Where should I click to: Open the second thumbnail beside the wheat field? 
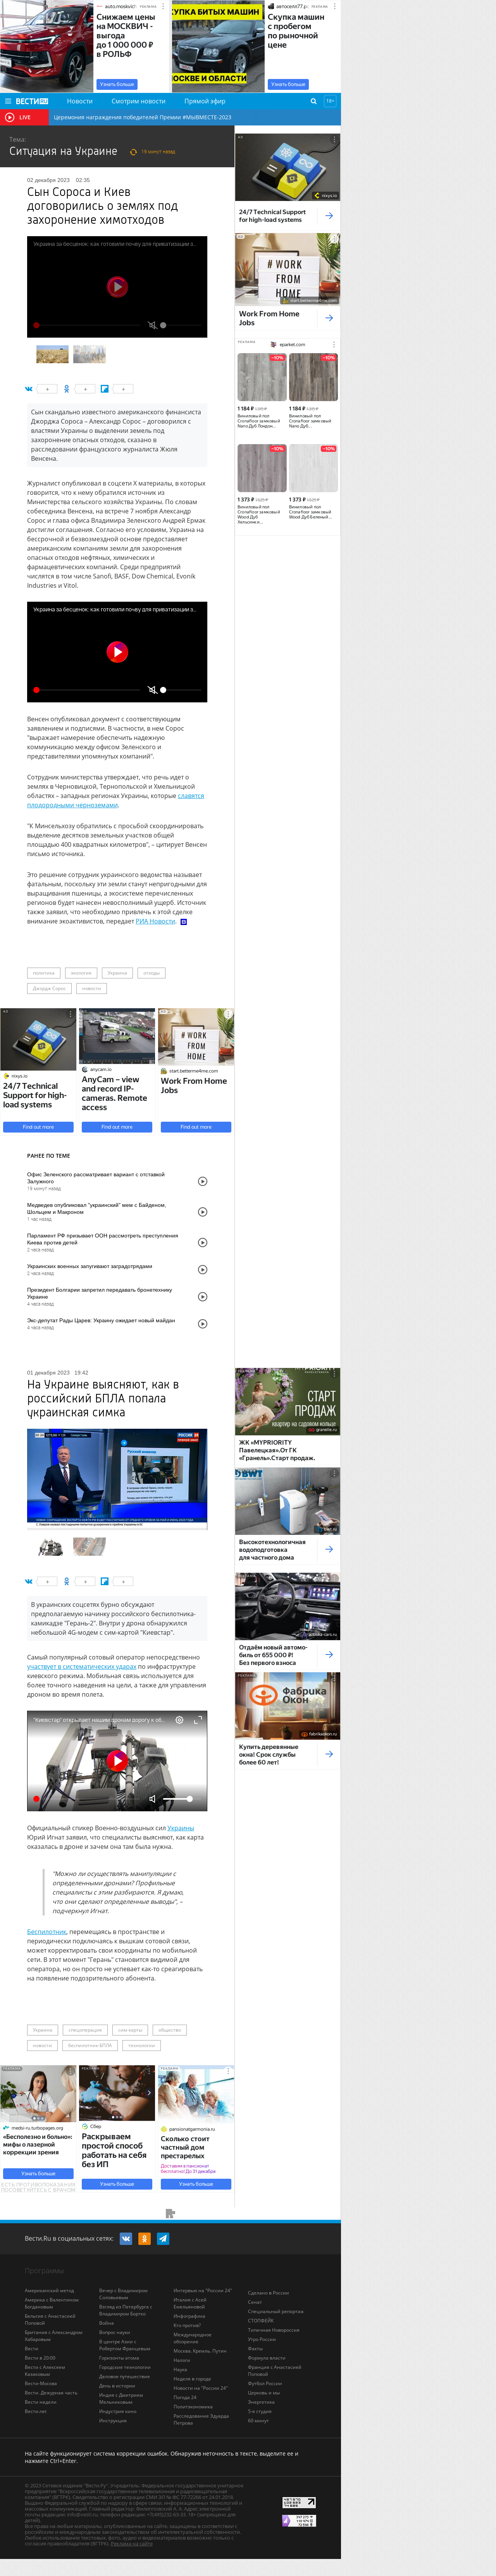click(x=89, y=354)
